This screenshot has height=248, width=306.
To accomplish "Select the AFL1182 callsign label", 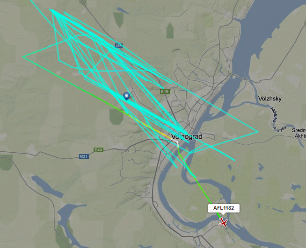I will click(224, 208).
